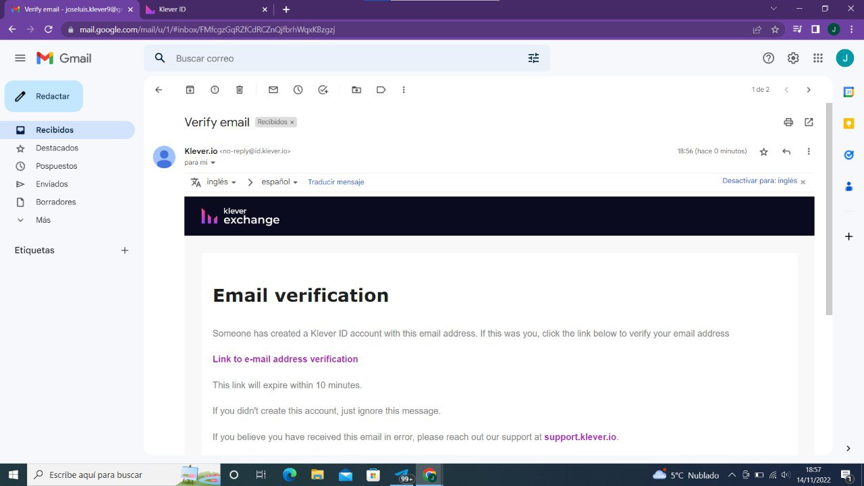
Task: Move the email to a folder
Action: [356, 90]
